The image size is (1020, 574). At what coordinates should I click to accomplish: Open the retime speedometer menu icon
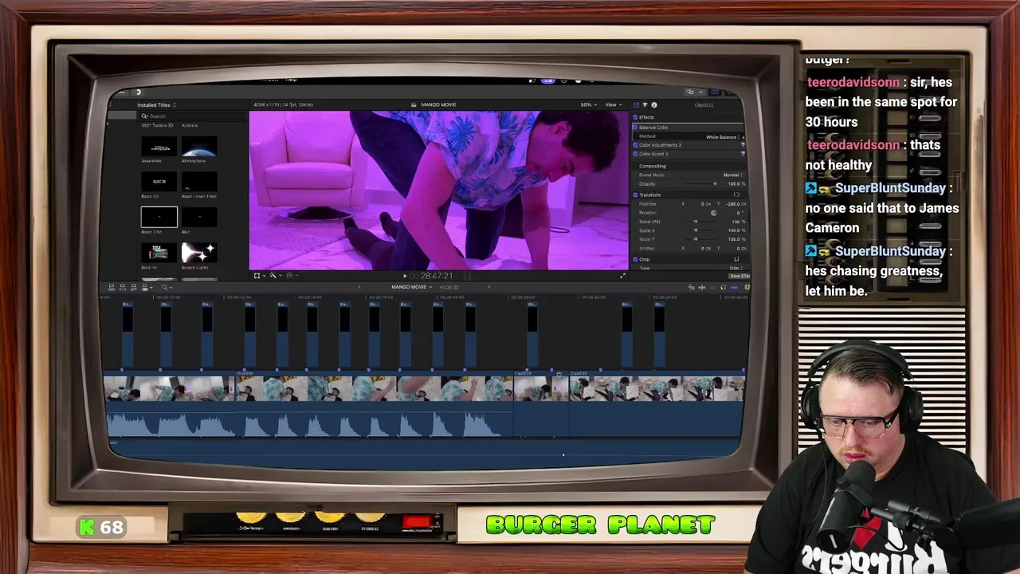pos(289,276)
